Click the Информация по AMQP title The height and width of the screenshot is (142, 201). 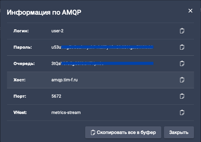tap(44, 13)
